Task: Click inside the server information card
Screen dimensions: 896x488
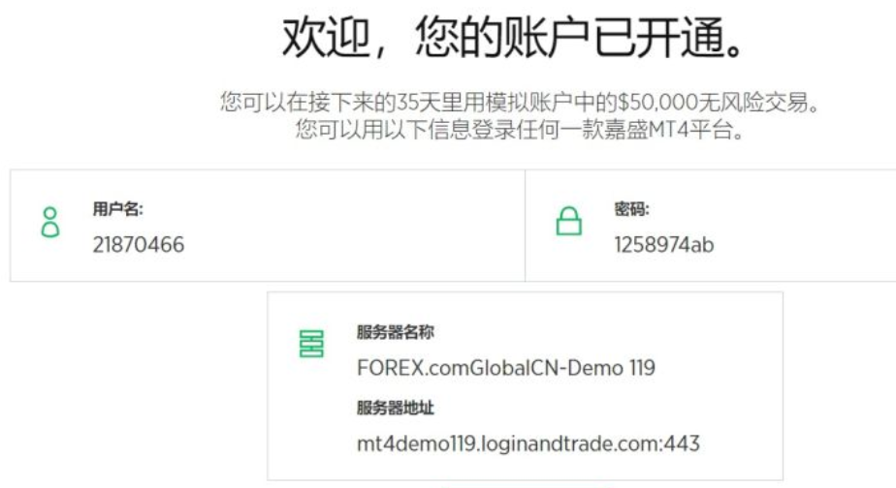Action: click(526, 385)
